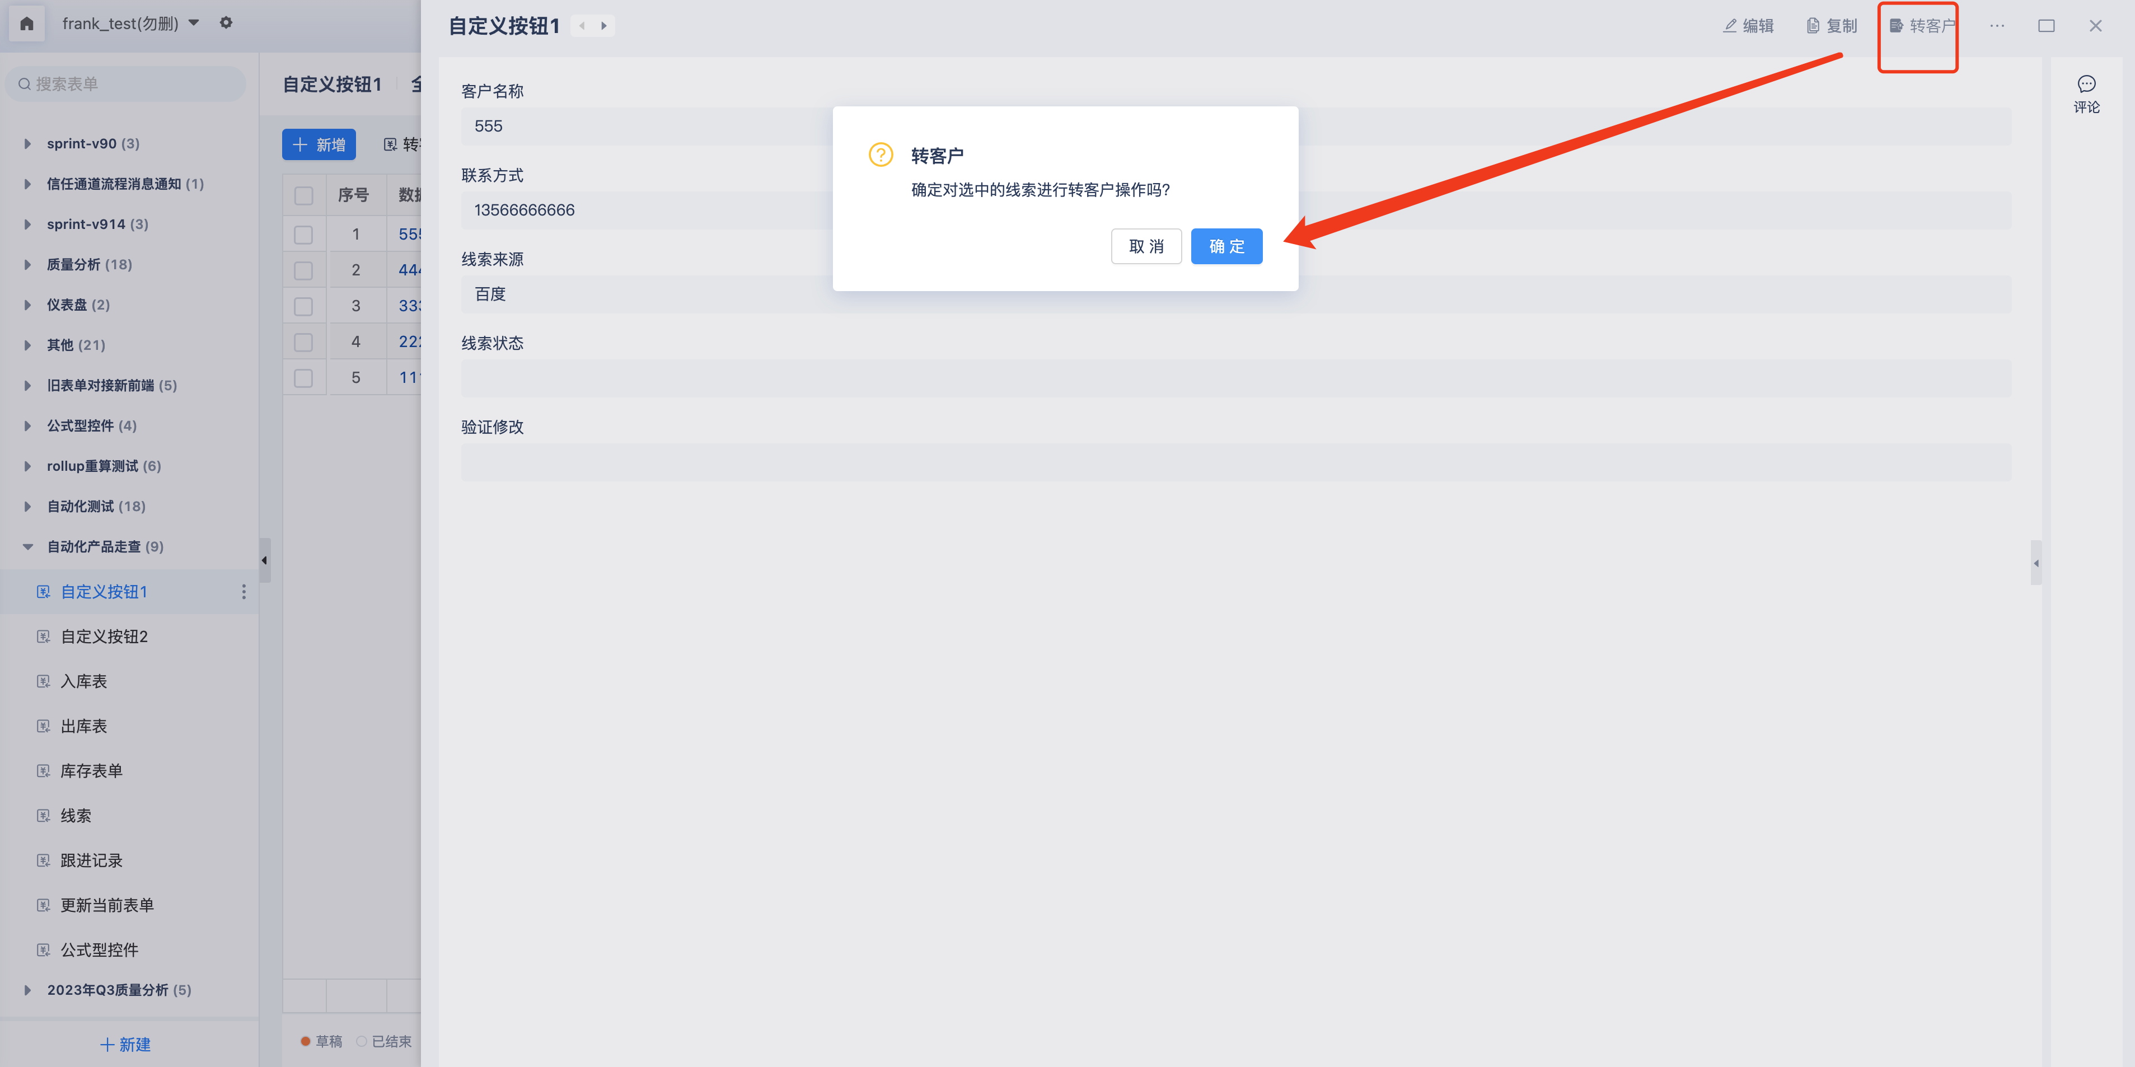The image size is (2135, 1067).
Task: Click the 更新当前表单 form icon
Action: pyautogui.click(x=43, y=905)
